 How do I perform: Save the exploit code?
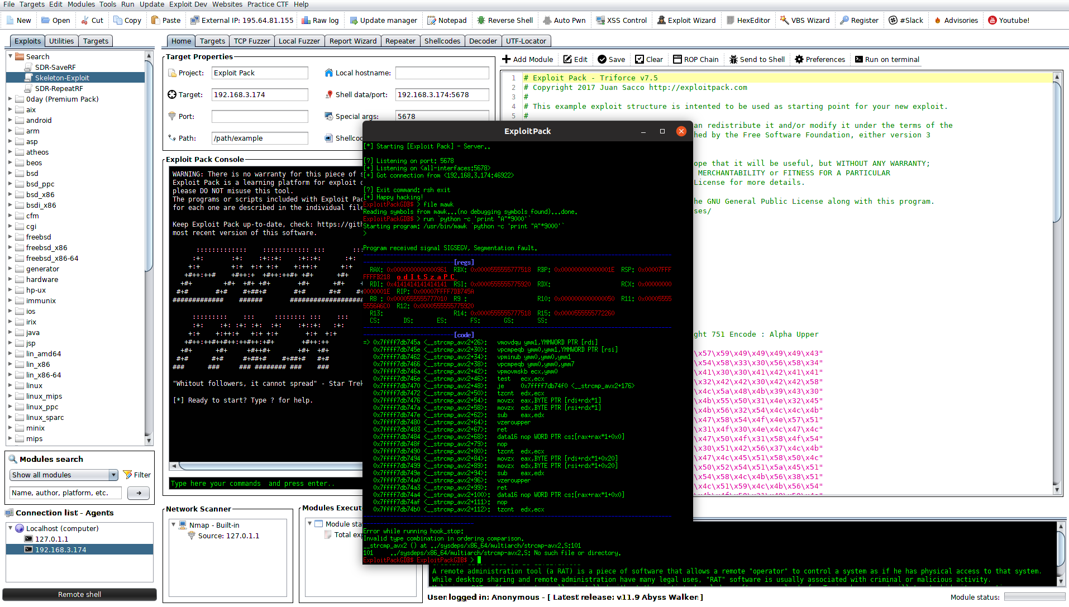click(x=611, y=59)
